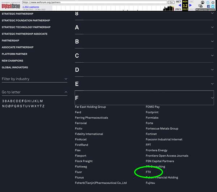
Task: Open the Ferrovial partner link
Action: click(81, 123)
